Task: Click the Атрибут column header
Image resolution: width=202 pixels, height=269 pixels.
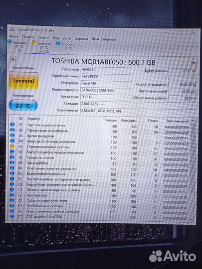Action: tap(34, 119)
